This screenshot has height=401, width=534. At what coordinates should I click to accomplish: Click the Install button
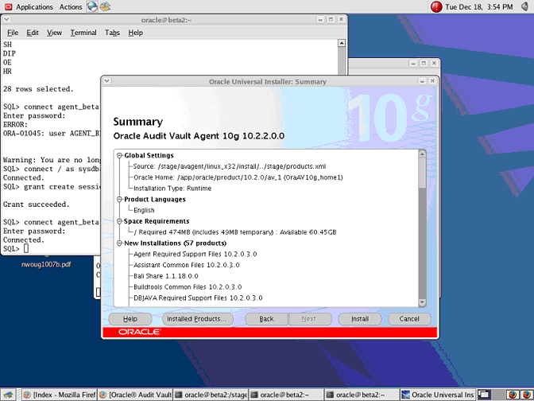tap(360, 319)
